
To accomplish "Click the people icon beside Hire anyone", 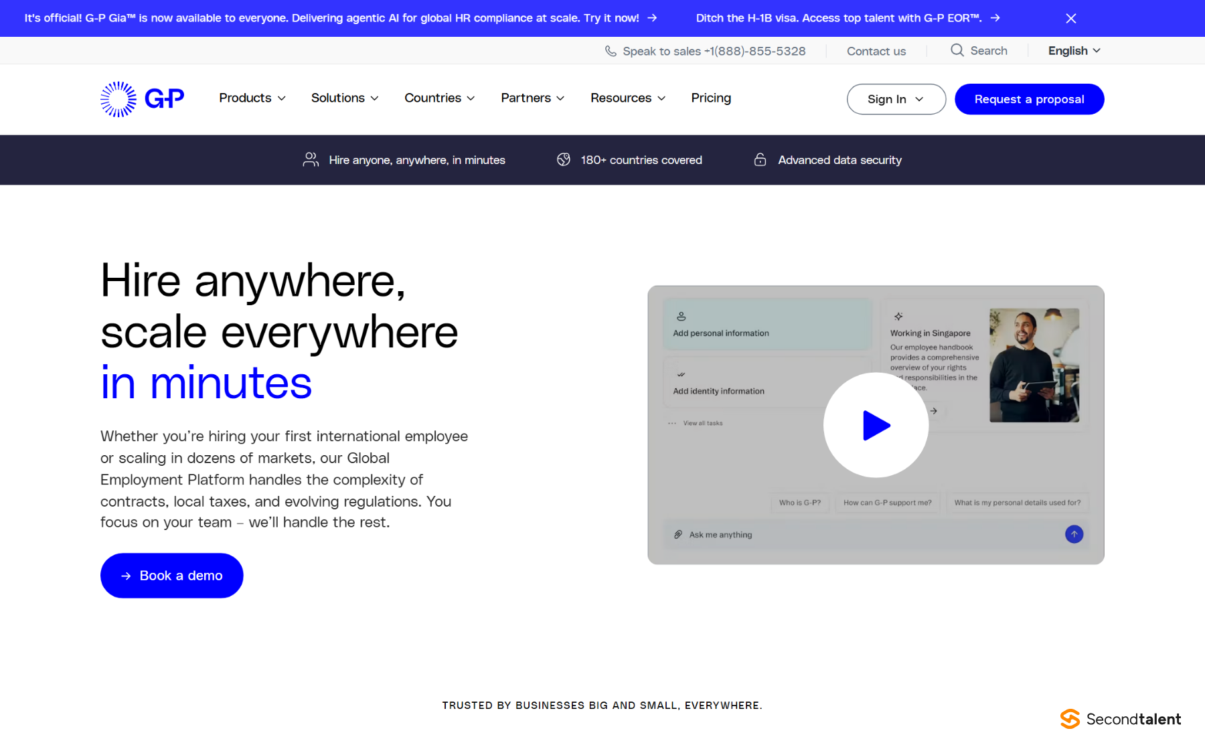I will coord(311,159).
